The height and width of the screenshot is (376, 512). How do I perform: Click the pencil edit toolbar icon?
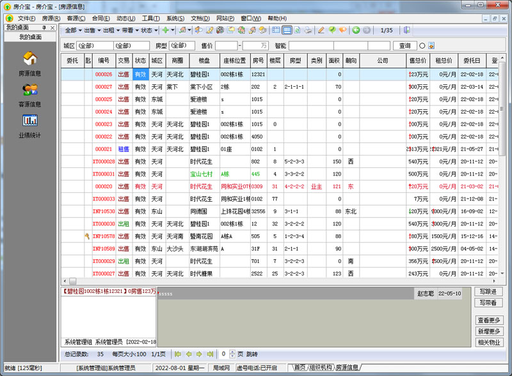pyautogui.click(x=321, y=30)
